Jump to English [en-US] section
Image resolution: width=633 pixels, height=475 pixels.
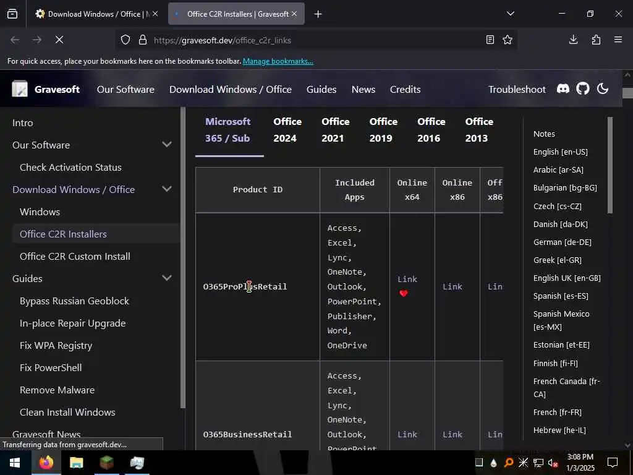pos(560,152)
